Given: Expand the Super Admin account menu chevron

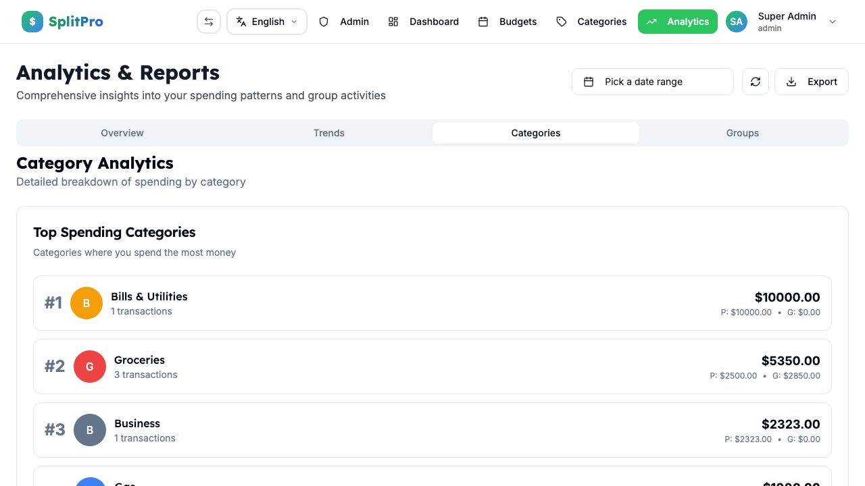Looking at the screenshot, I should pos(833,22).
